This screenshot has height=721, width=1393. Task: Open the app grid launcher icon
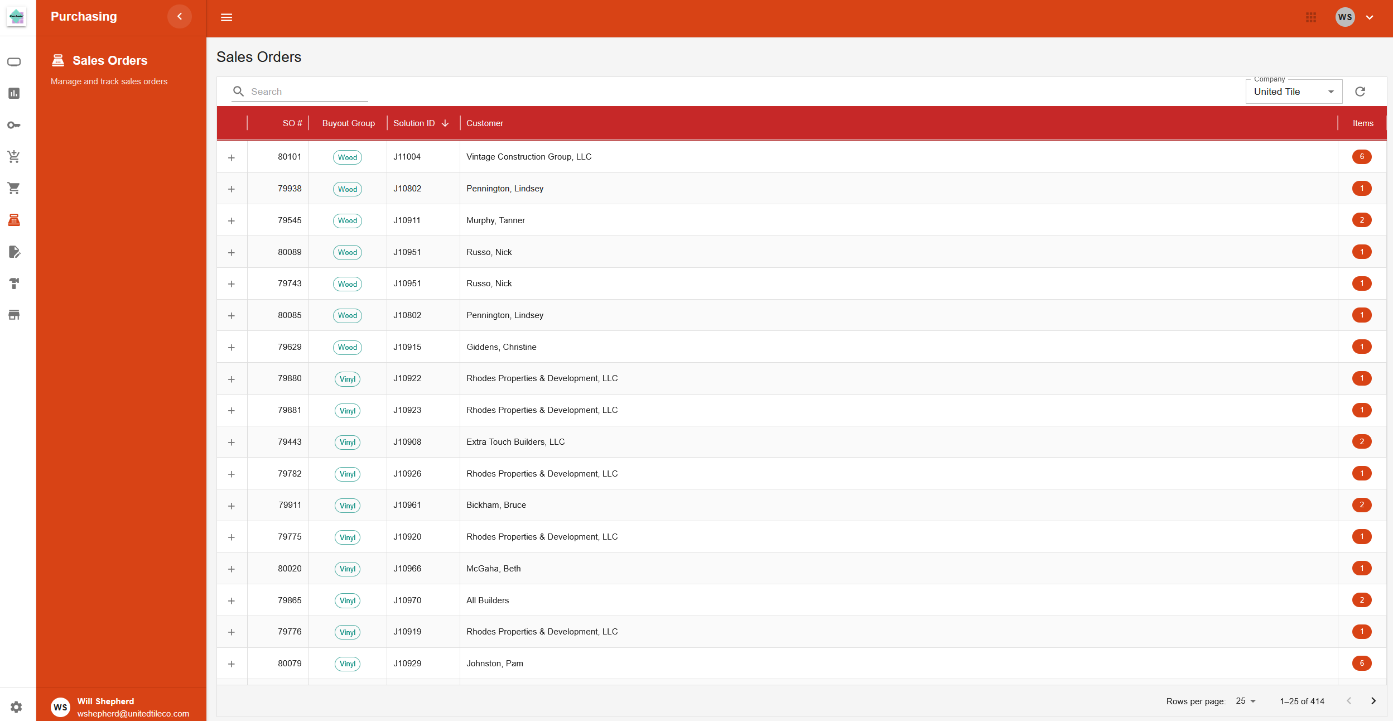1310,17
